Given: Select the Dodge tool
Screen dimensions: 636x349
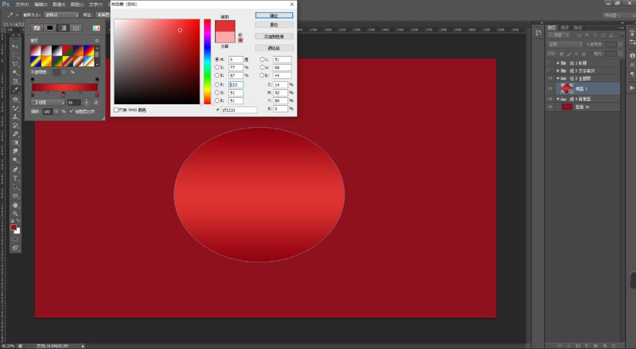Looking at the screenshot, I should tap(15, 160).
